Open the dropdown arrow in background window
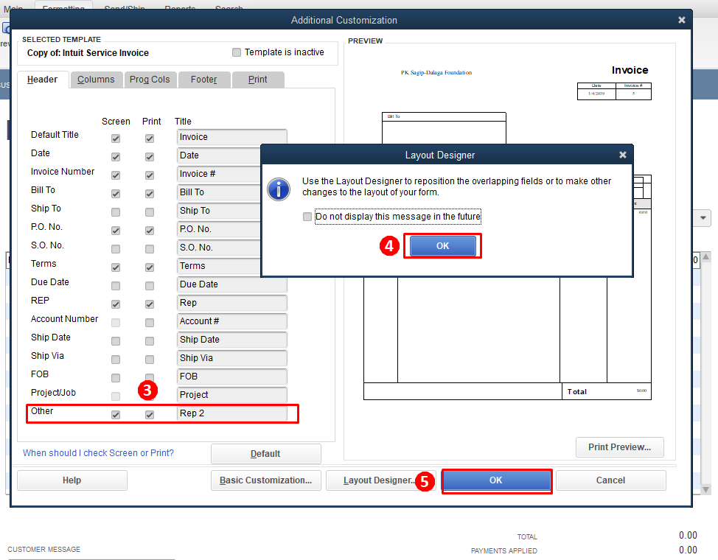Screen dimensions: 718x560 (703, 218)
